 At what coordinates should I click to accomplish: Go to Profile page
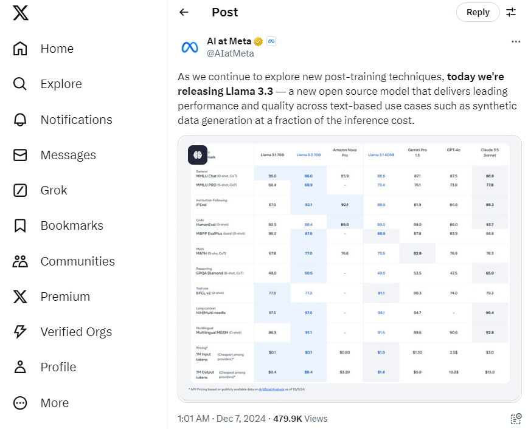click(44, 367)
